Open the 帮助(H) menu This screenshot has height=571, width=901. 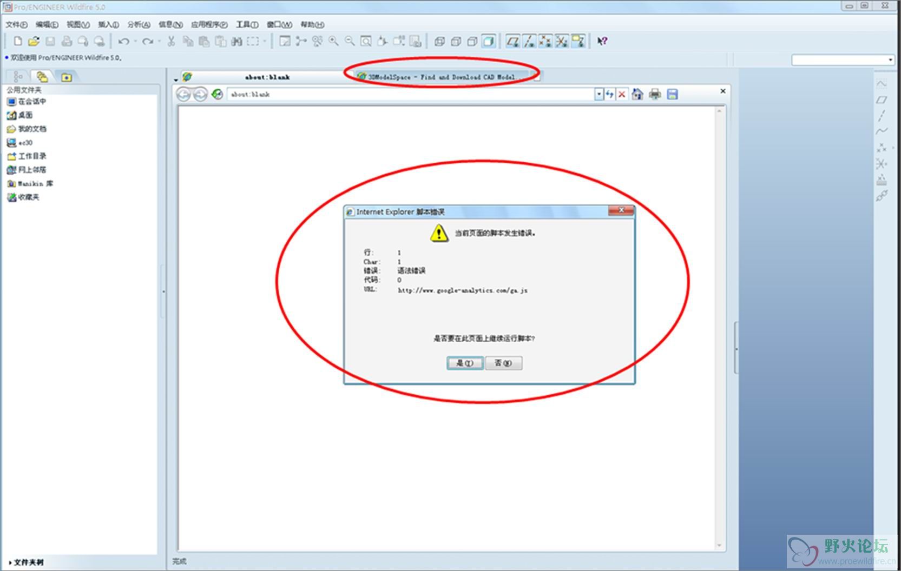(x=312, y=24)
